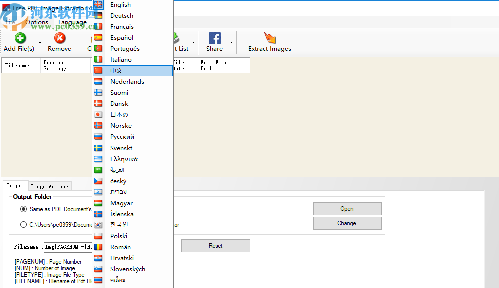Click the Hungarian flag beside Magyar
Image resolution: width=499 pixels, height=288 pixels.
click(x=98, y=203)
